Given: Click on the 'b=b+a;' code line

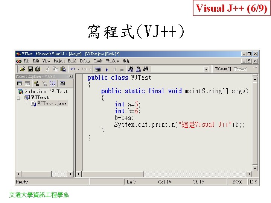Looking at the screenshot, I should coord(124,118).
